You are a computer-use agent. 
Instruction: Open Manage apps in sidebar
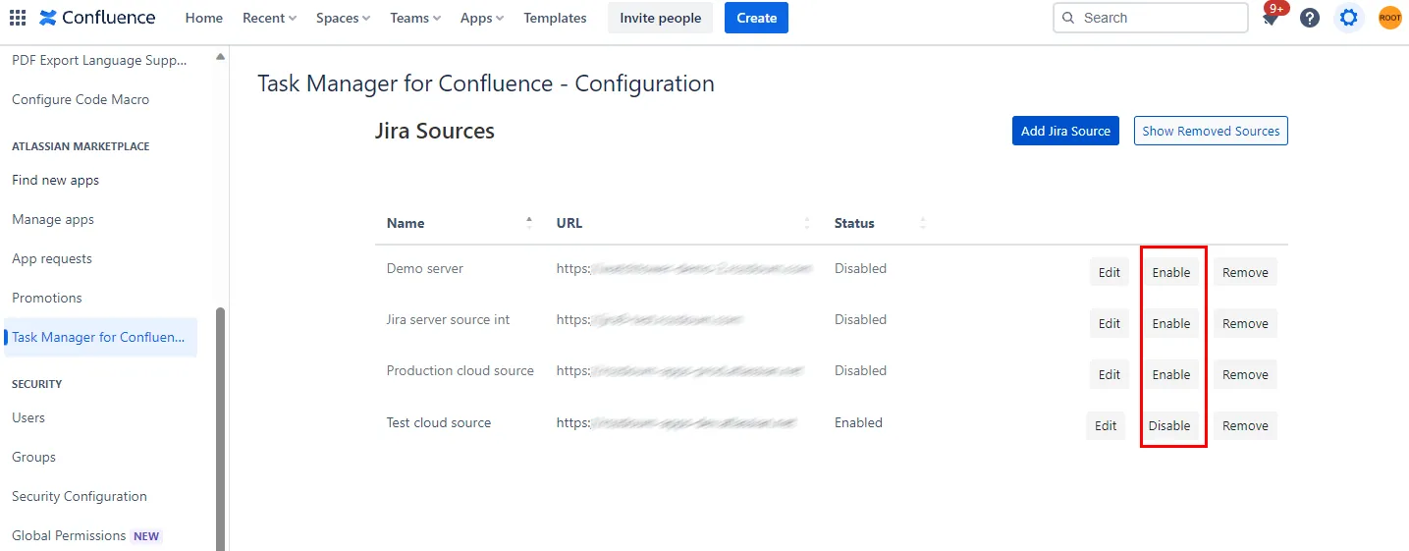[x=53, y=219]
